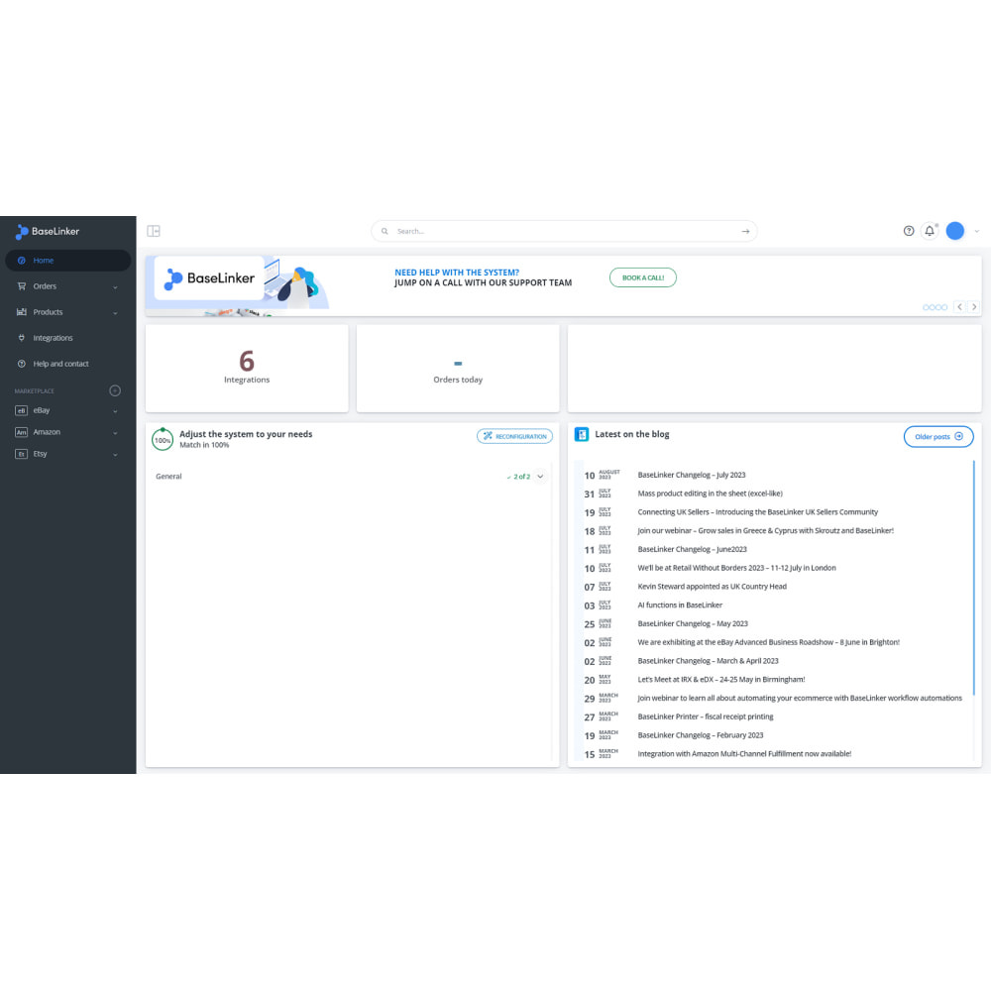Expand the Amazon marketplace chevron
This screenshot has height=991, width=991.
pyautogui.click(x=115, y=433)
